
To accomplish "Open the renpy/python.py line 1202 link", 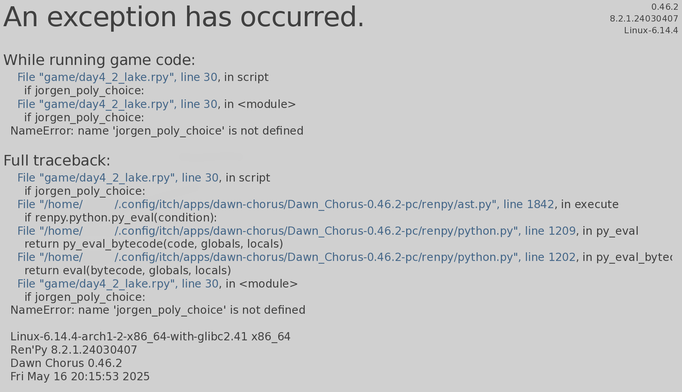I will [x=296, y=257].
